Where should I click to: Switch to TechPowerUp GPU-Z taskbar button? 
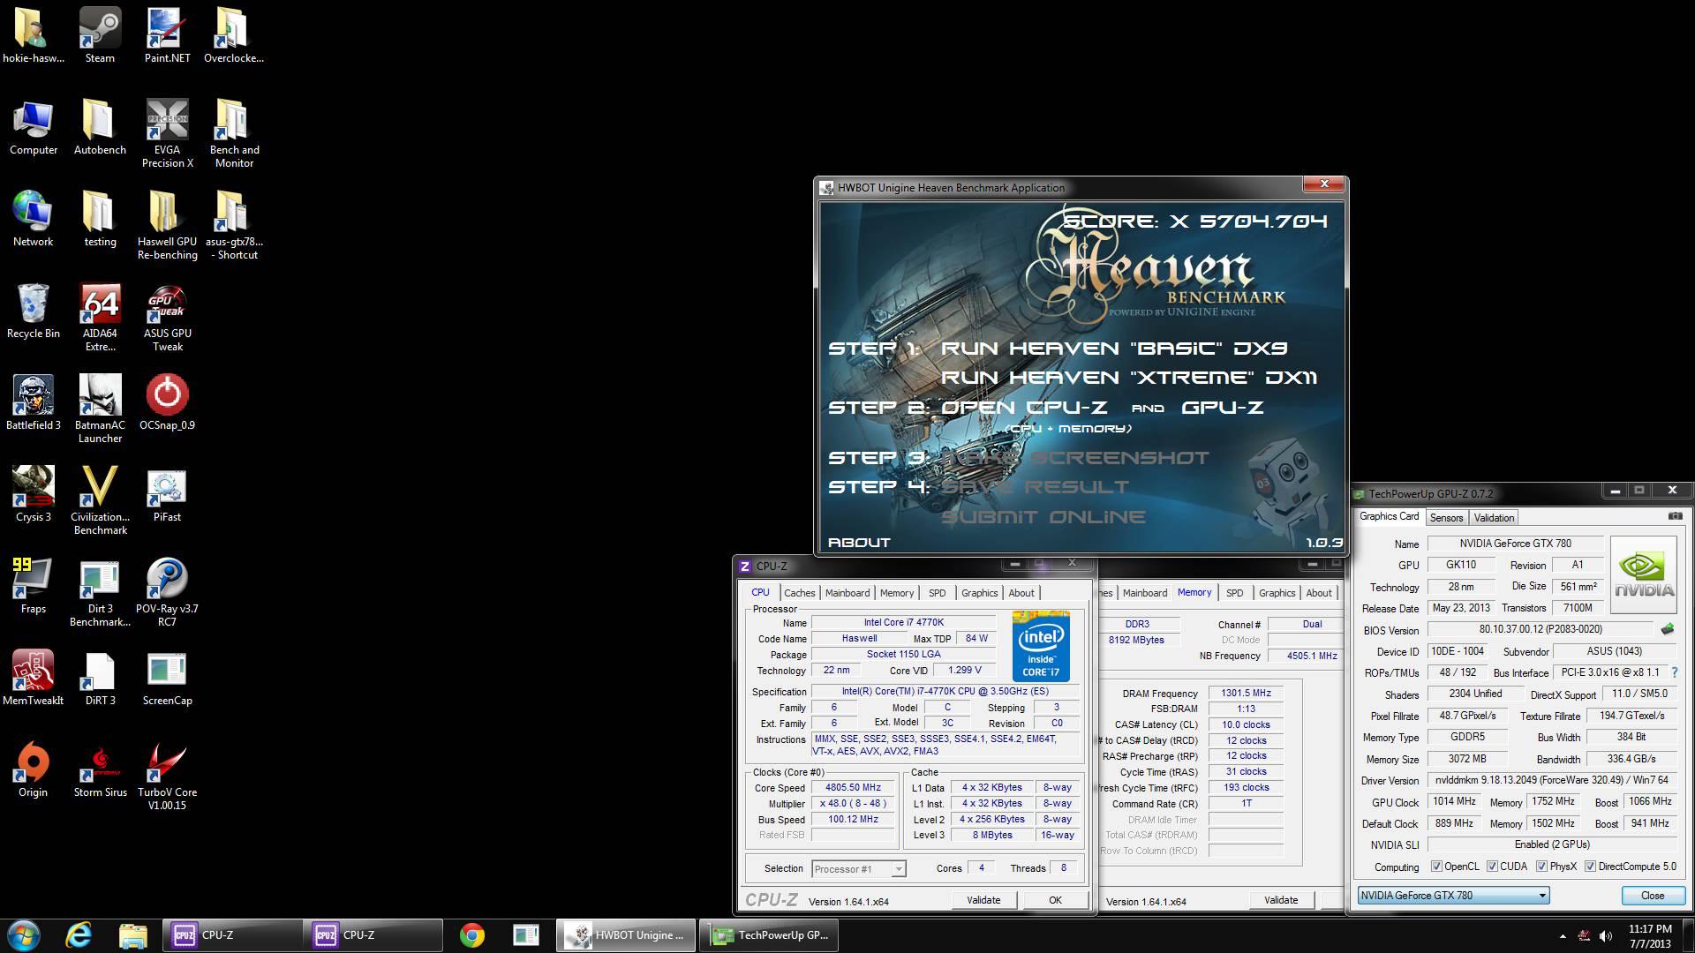coord(768,935)
